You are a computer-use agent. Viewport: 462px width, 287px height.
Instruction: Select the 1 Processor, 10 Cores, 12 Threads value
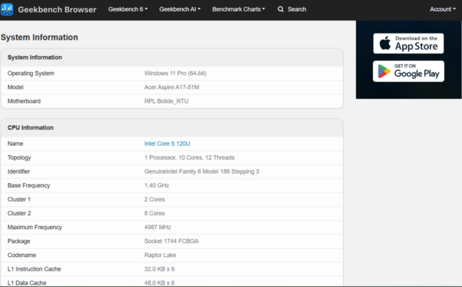190,158
